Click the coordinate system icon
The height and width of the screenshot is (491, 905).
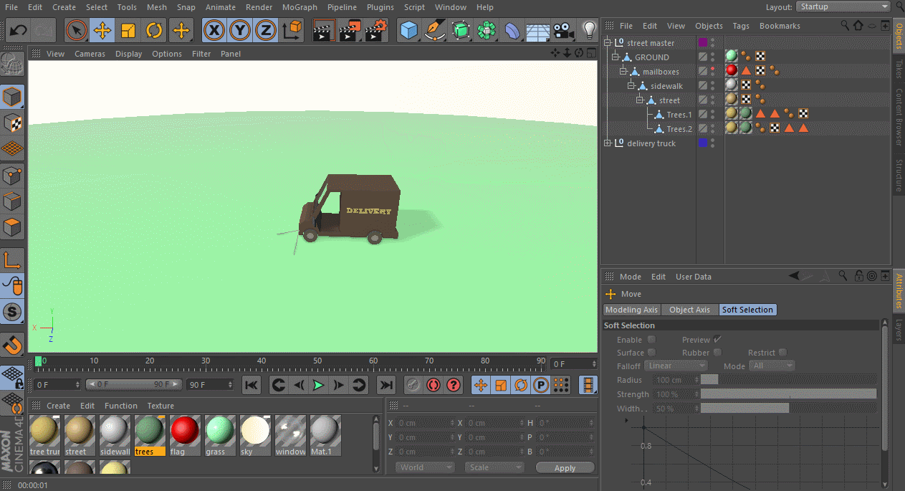pyautogui.click(x=292, y=30)
